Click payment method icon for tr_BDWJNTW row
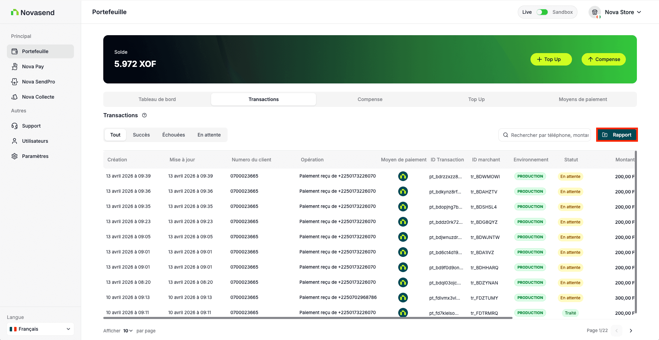This screenshot has height=340, width=659. point(403,237)
